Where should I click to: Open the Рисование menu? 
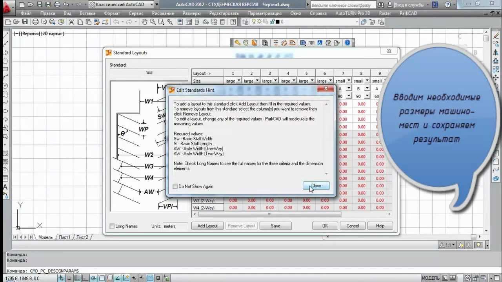pos(163,13)
